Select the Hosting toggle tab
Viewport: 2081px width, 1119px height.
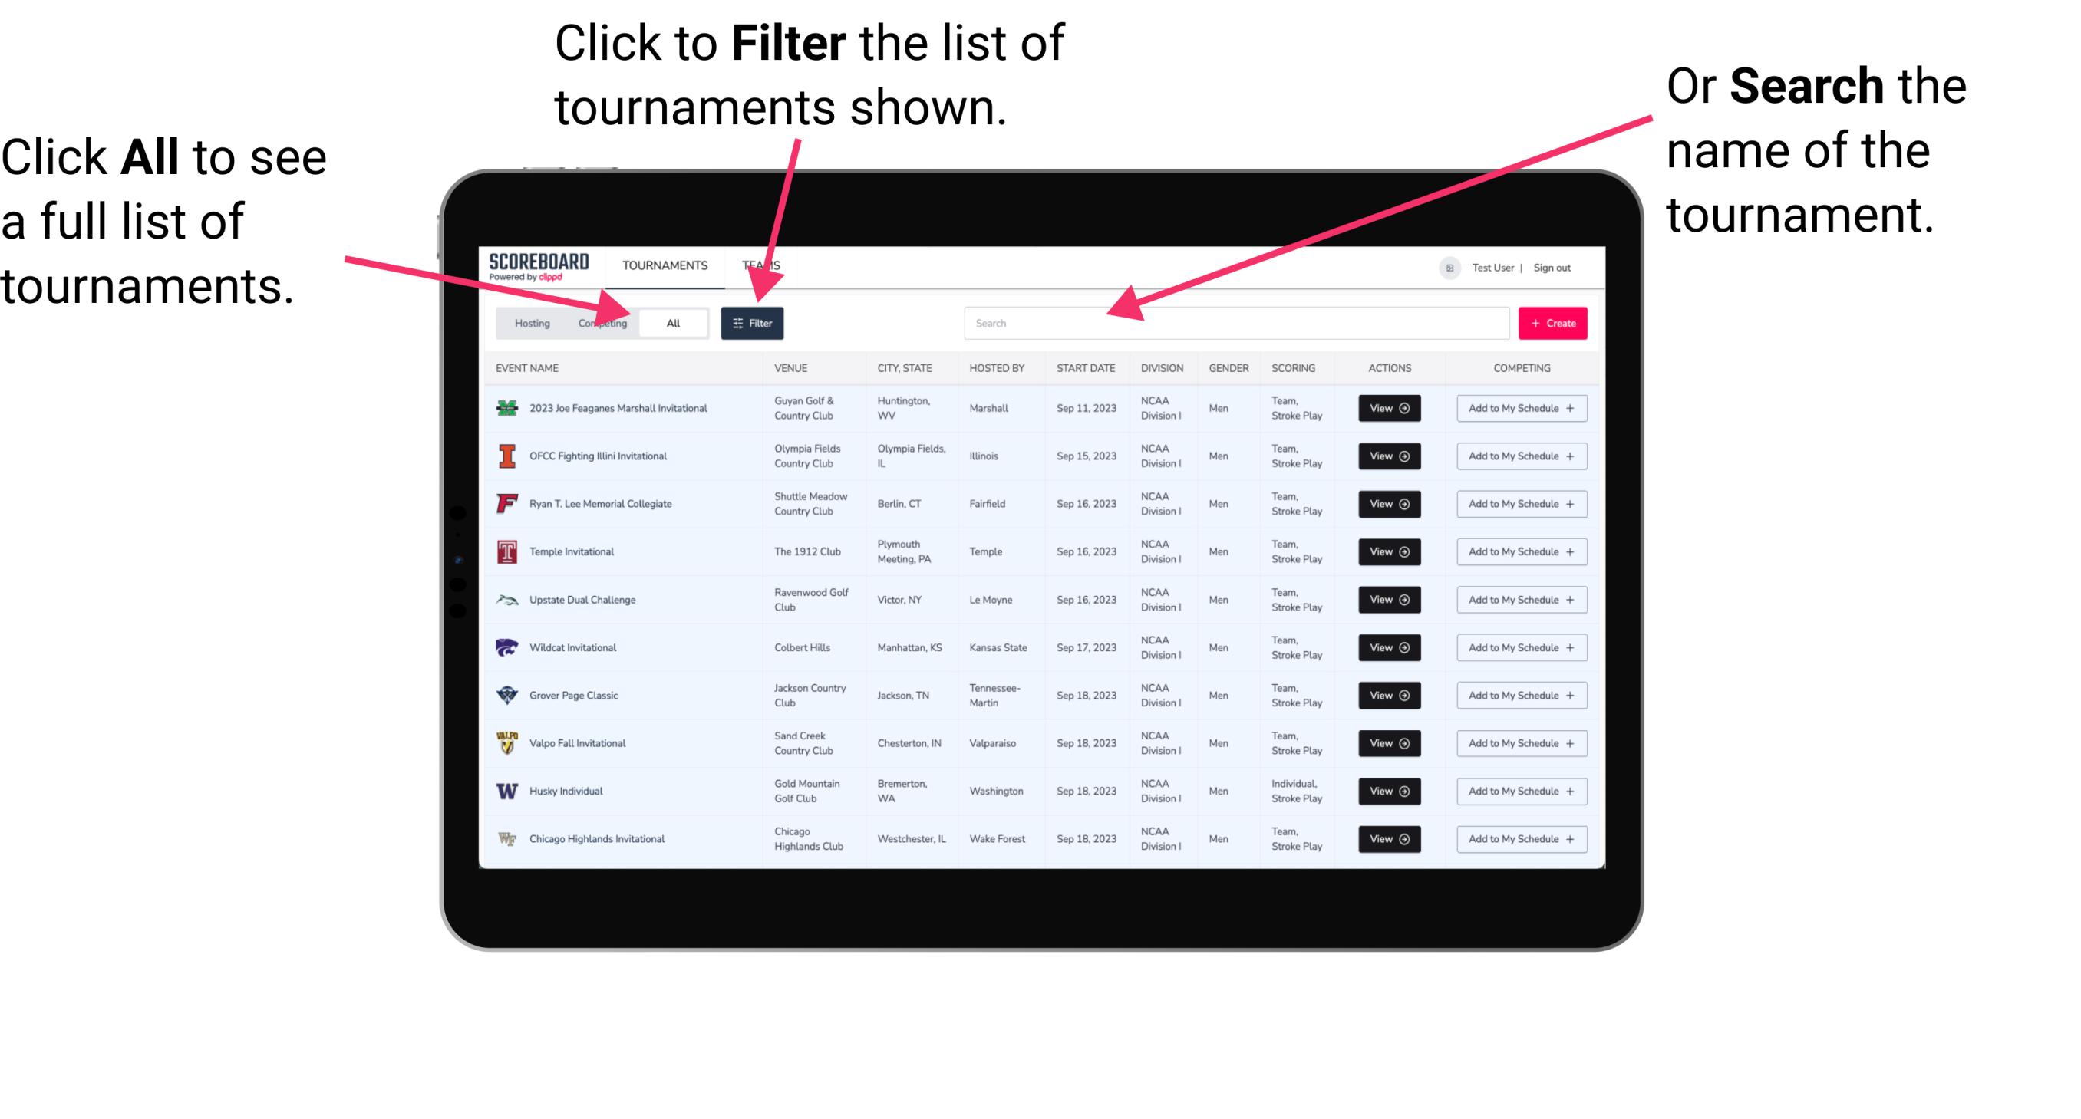[530, 322]
